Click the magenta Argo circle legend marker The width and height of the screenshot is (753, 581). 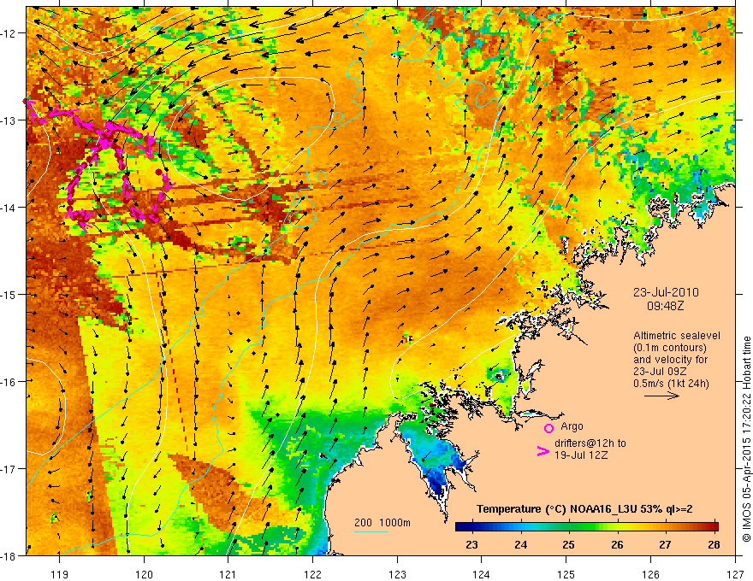point(548,429)
